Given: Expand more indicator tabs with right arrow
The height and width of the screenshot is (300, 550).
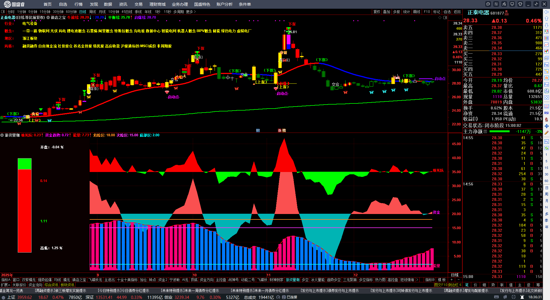Looking at the screenshot, I should click(417, 280).
